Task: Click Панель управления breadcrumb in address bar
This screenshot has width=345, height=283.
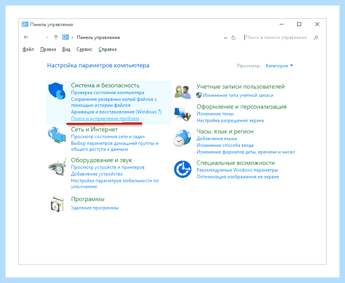Action: pyautogui.click(x=98, y=38)
